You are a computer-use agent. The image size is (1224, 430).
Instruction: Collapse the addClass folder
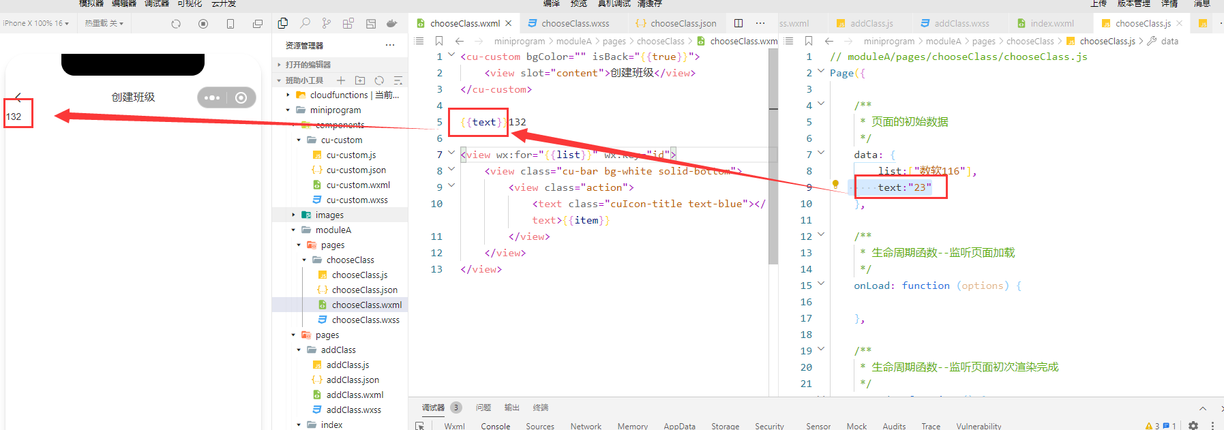pos(299,350)
